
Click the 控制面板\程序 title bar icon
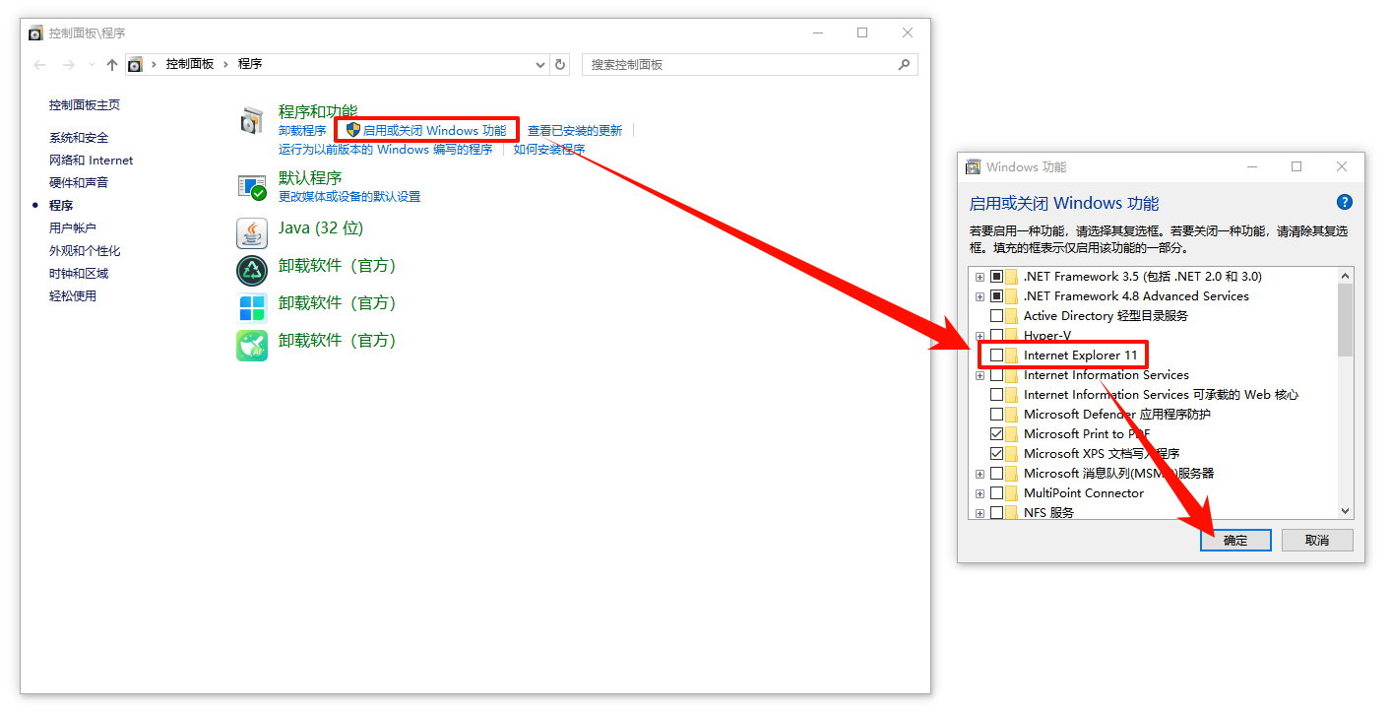click(35, 32)
